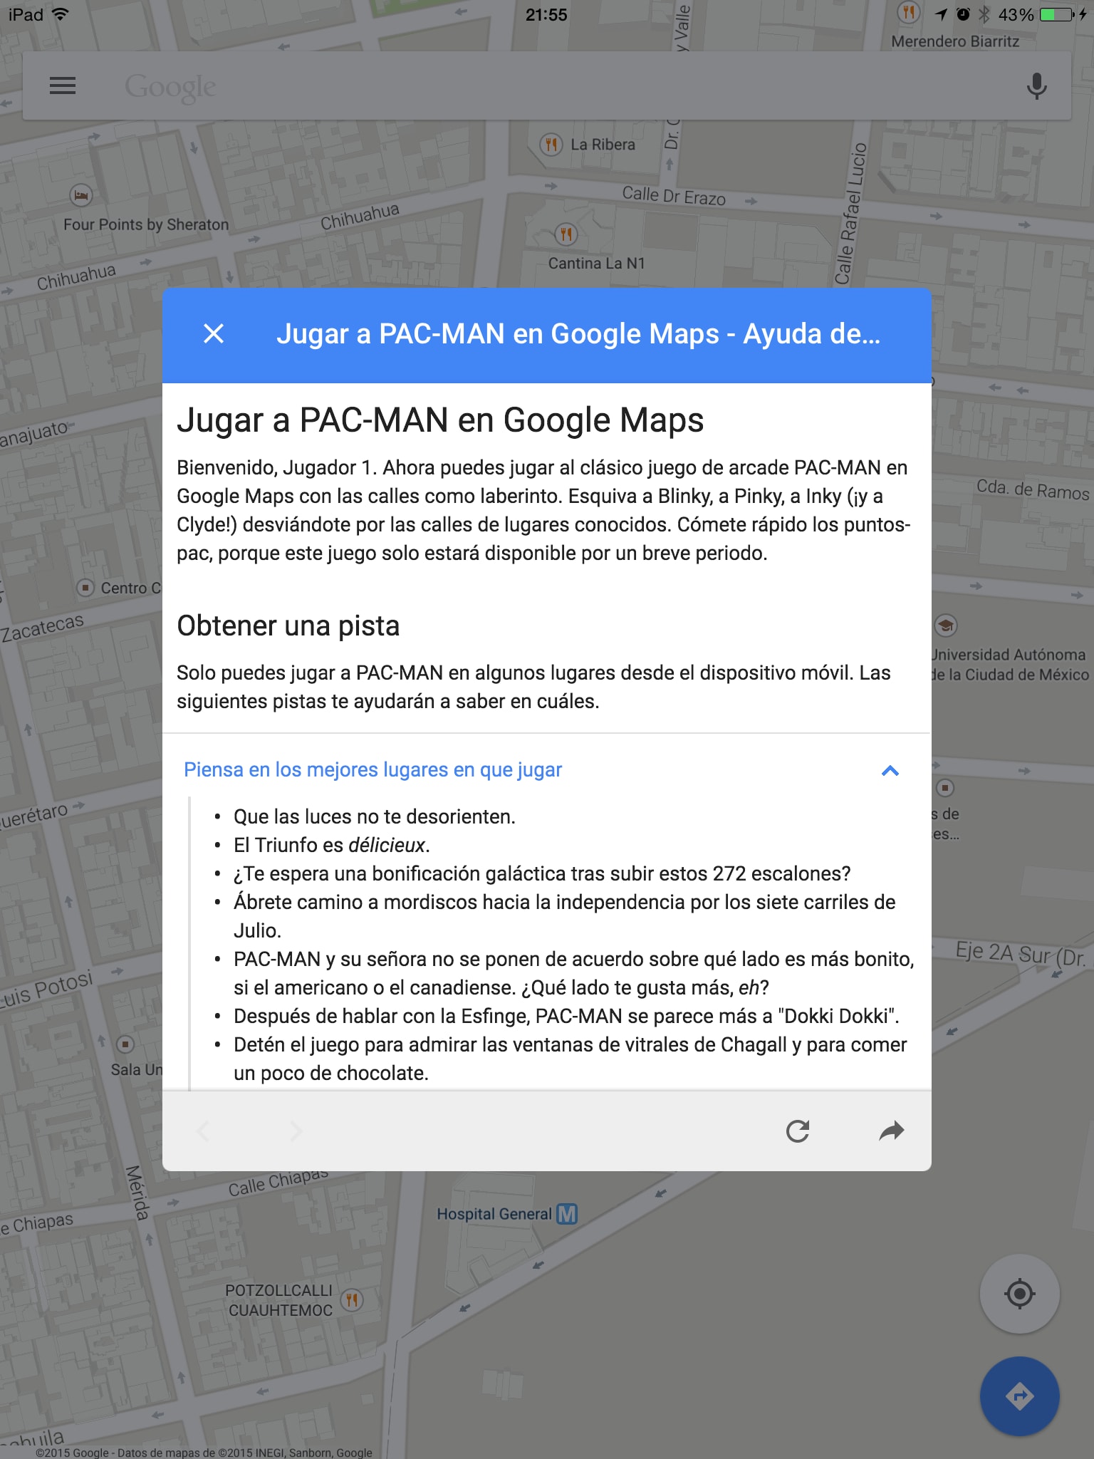Tap the Wi-Fi icon in status bar
Image resolution: width=1094 pixels, height=1459 pixels.
coord(61,14)
